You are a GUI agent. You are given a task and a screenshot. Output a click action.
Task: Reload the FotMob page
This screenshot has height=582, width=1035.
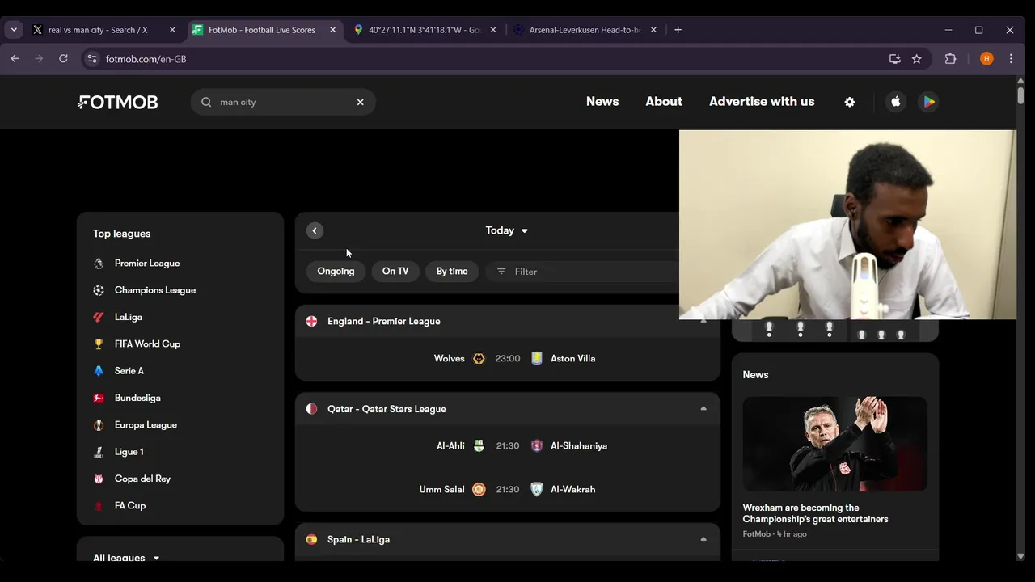pos(63,59)
